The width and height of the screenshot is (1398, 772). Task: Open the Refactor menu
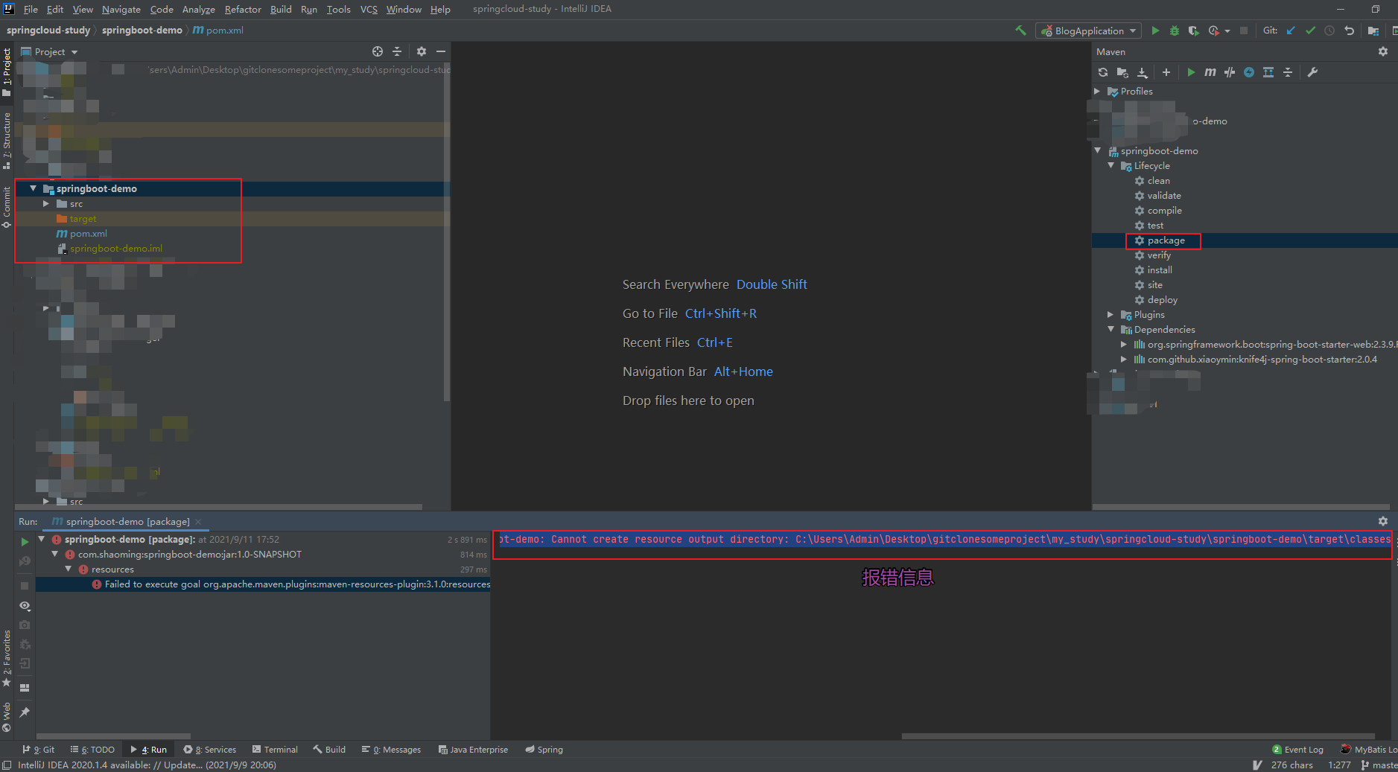pyautogui.click(x=243, y=9)
